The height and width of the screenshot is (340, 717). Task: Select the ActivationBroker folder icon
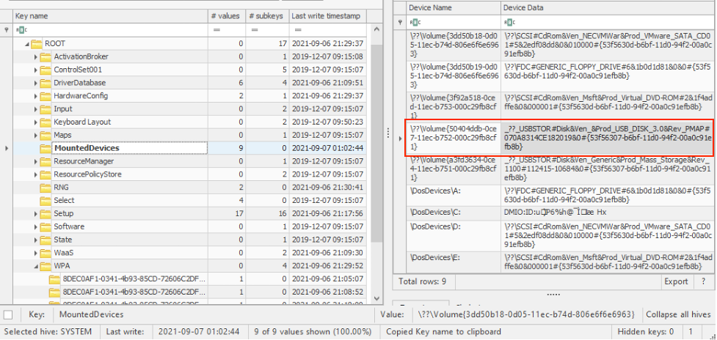tap(46, 57)
